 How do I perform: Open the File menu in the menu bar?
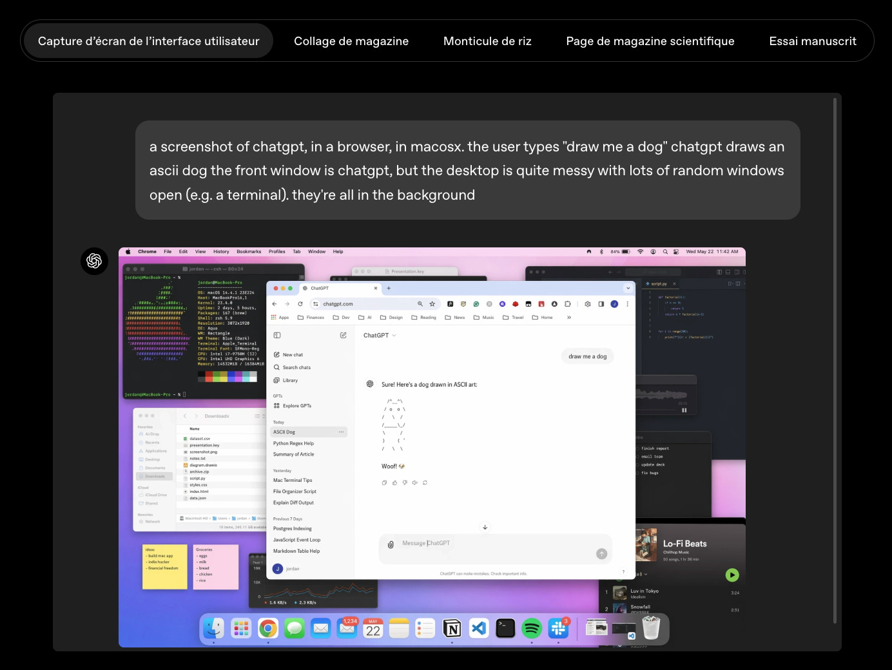pos(168,252)
